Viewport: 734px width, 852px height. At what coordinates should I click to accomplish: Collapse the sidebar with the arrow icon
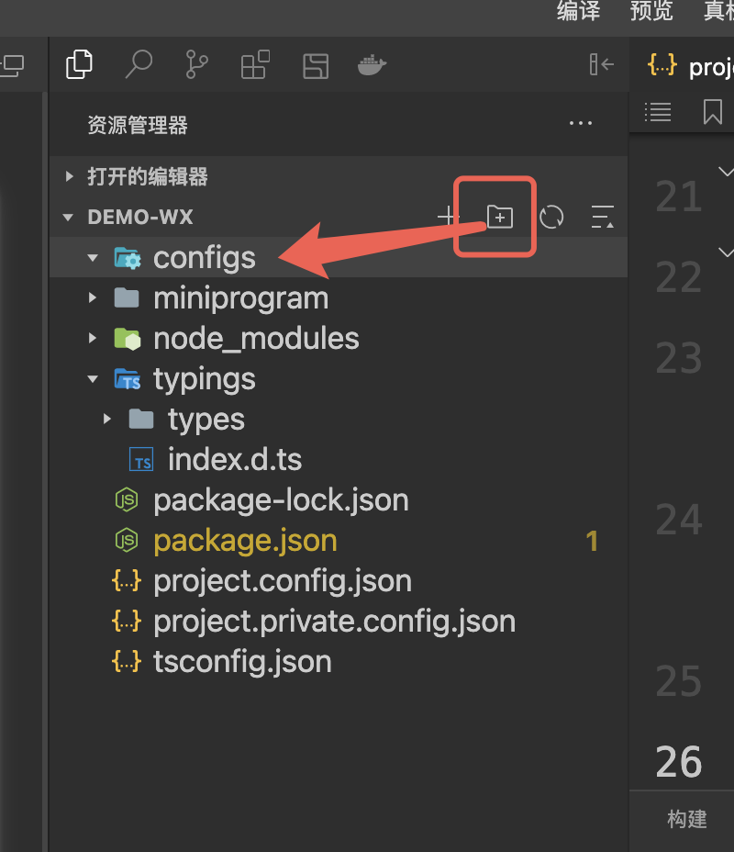coord(602,64)
